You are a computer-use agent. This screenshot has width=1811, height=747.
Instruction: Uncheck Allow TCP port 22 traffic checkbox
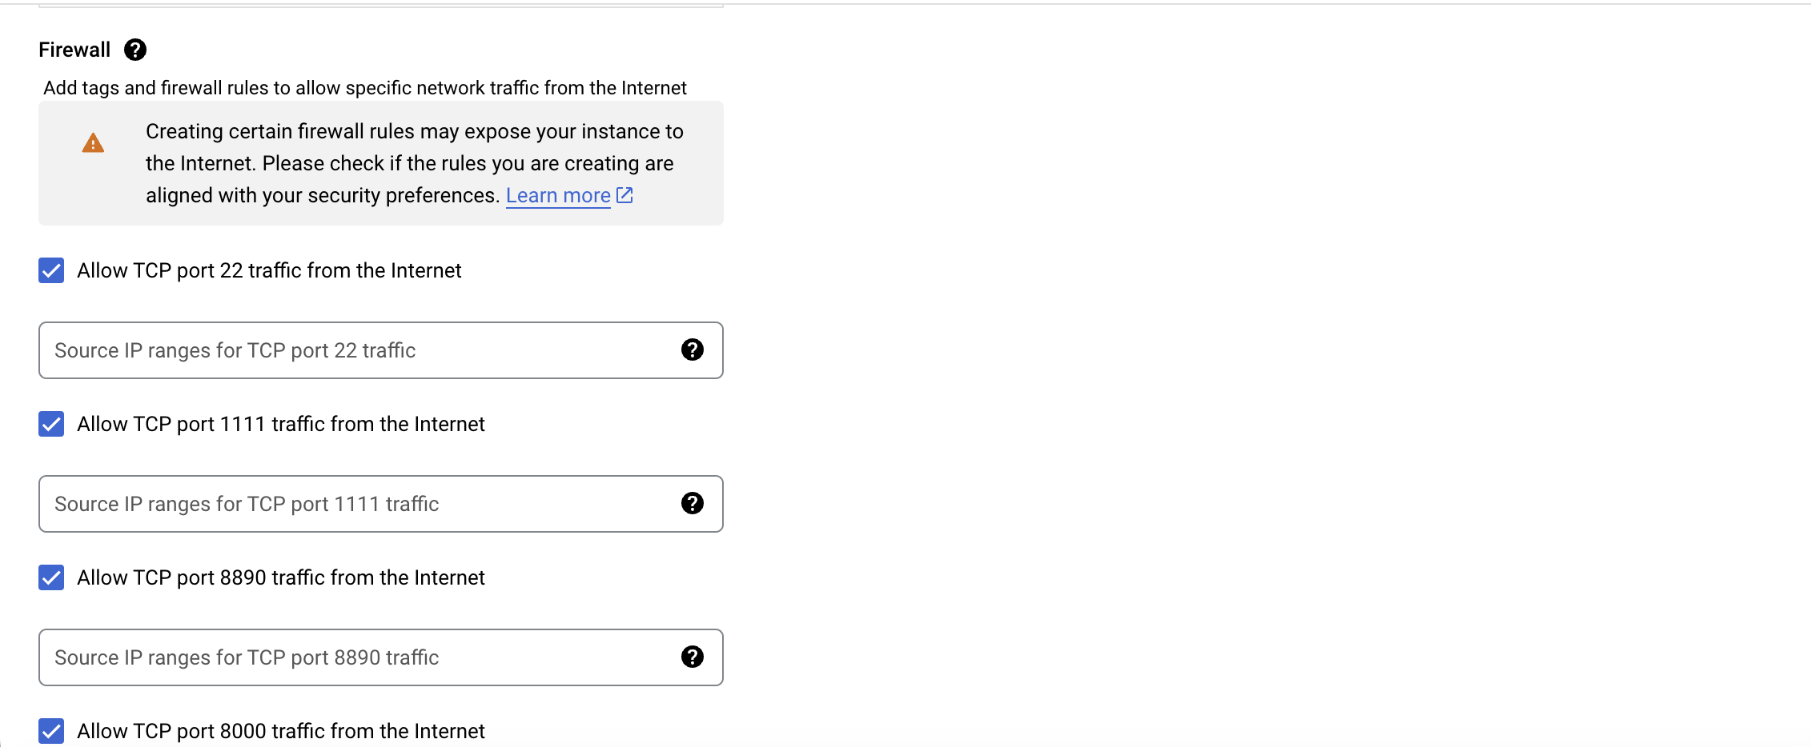(51, 270)
